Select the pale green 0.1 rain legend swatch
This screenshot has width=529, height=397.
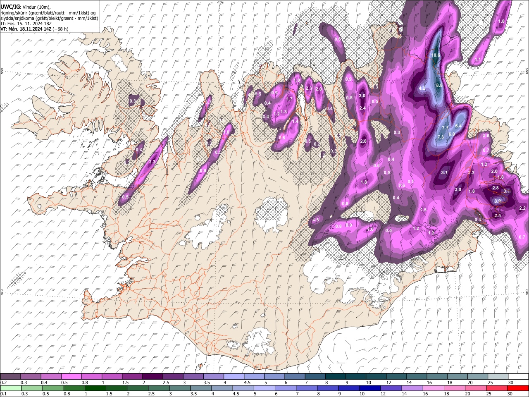[11, 388]
